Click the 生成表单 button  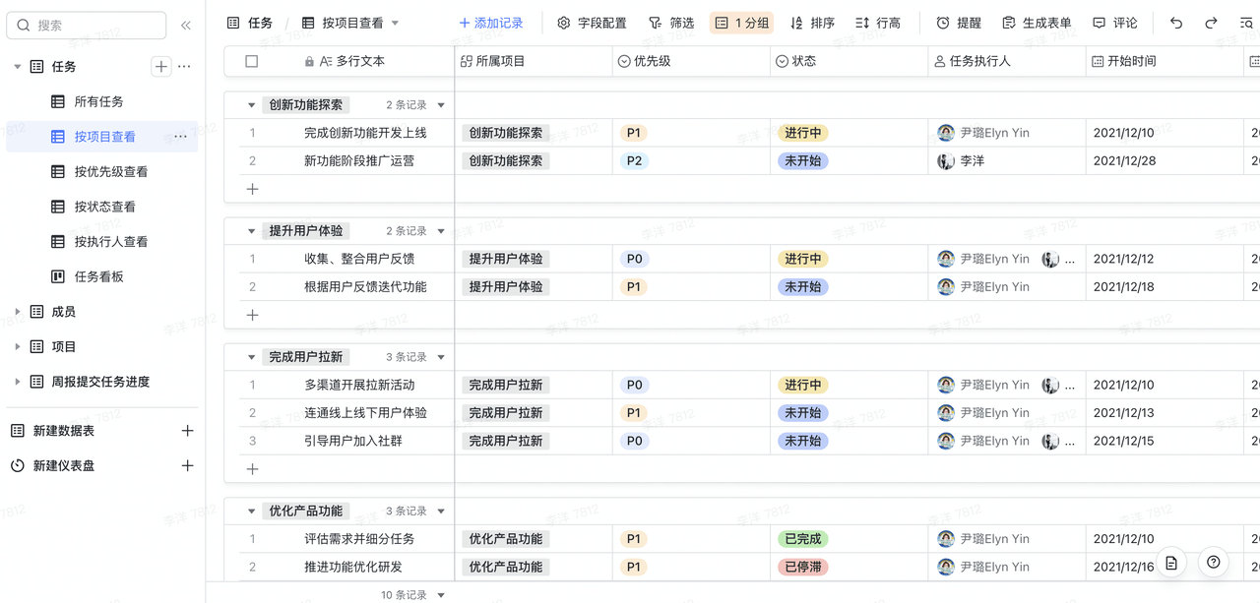[1037, 23]
